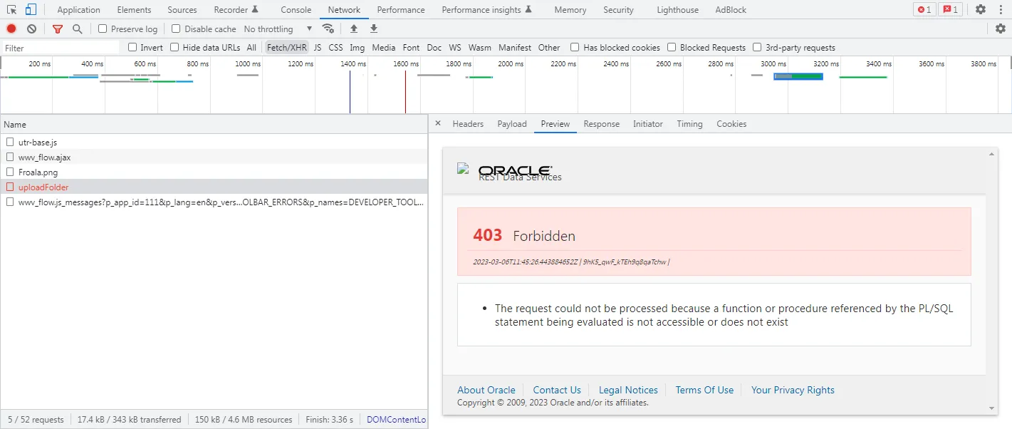Open DevTools settings gear icon

coord(981,9)
